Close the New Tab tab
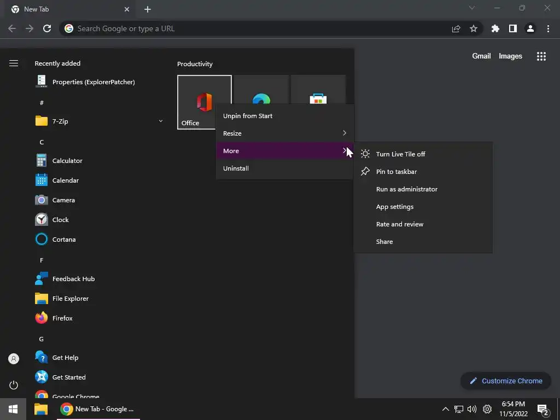 click(x=127, y=9)
